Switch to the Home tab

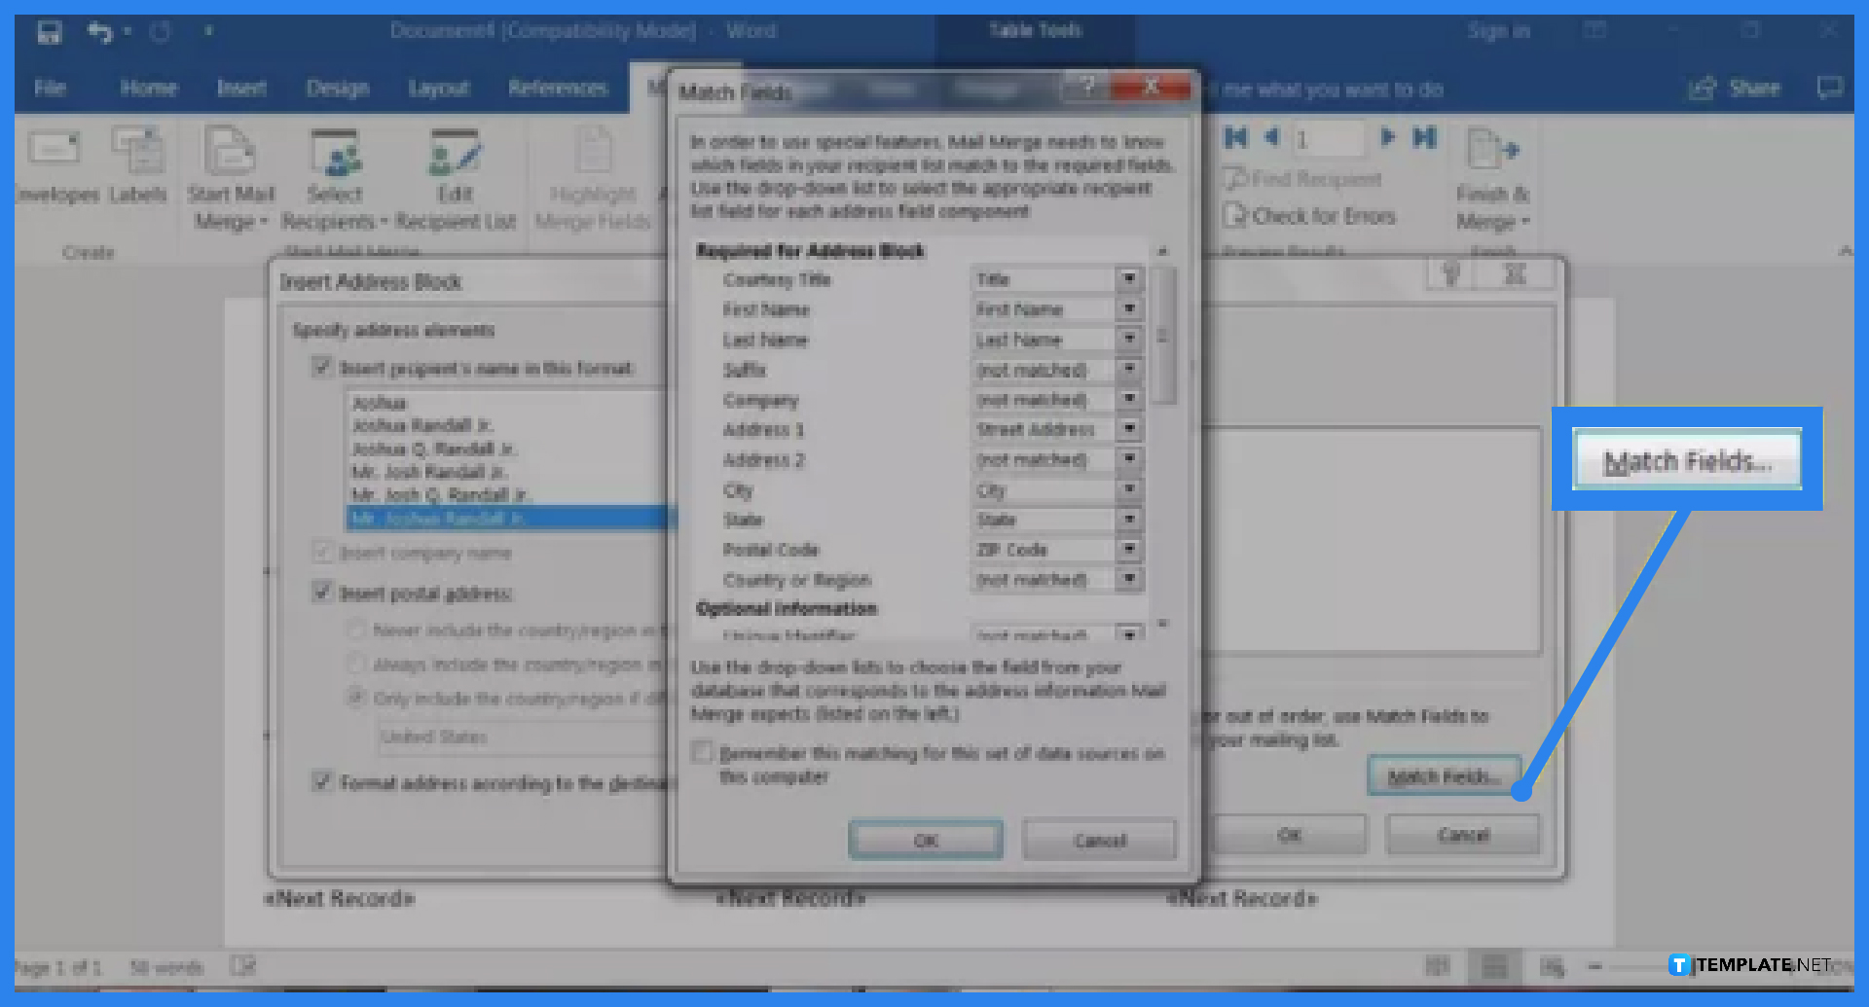pyautogui.click(x=148, y=89)
